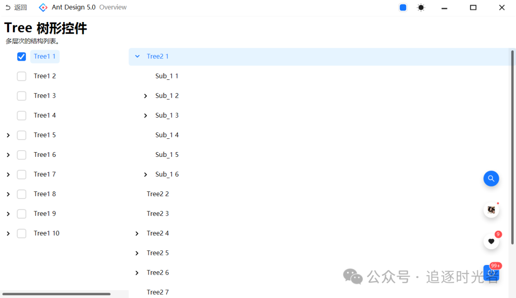Viewport: 516px width, 298px height.
Task: Expand the Tree1 7 node arrow
Action: [8, 175]
